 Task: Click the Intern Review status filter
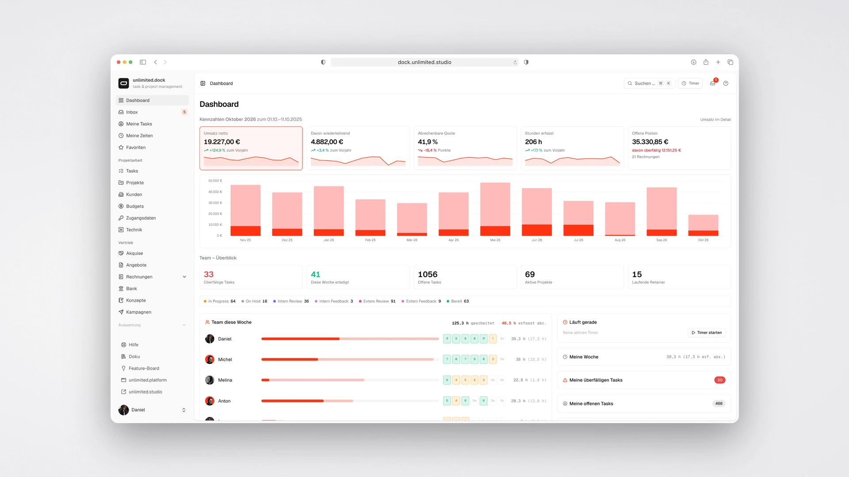[291, 301]
